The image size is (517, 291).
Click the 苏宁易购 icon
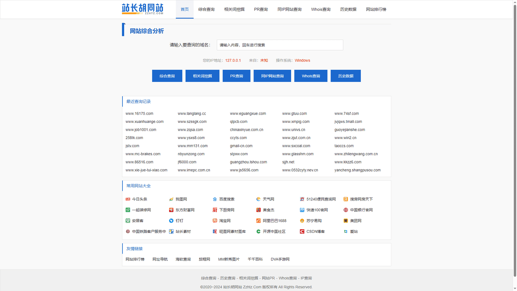(302, 221)
